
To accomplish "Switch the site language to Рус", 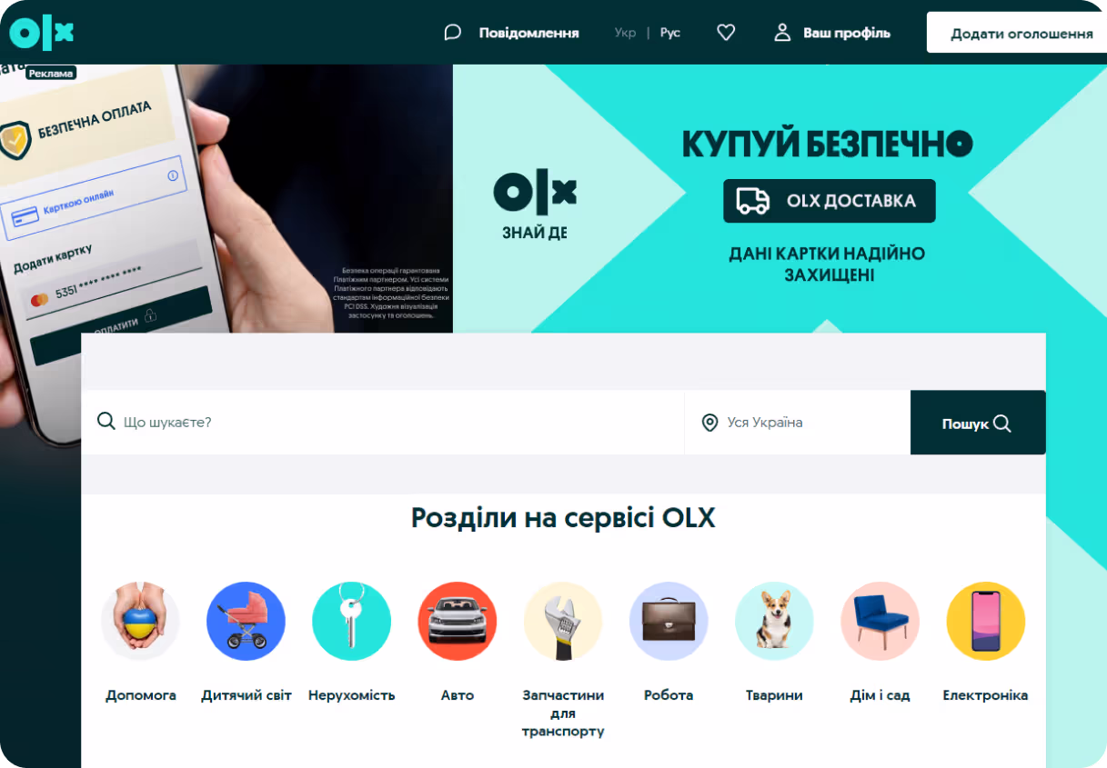I will tap(670, 33).
